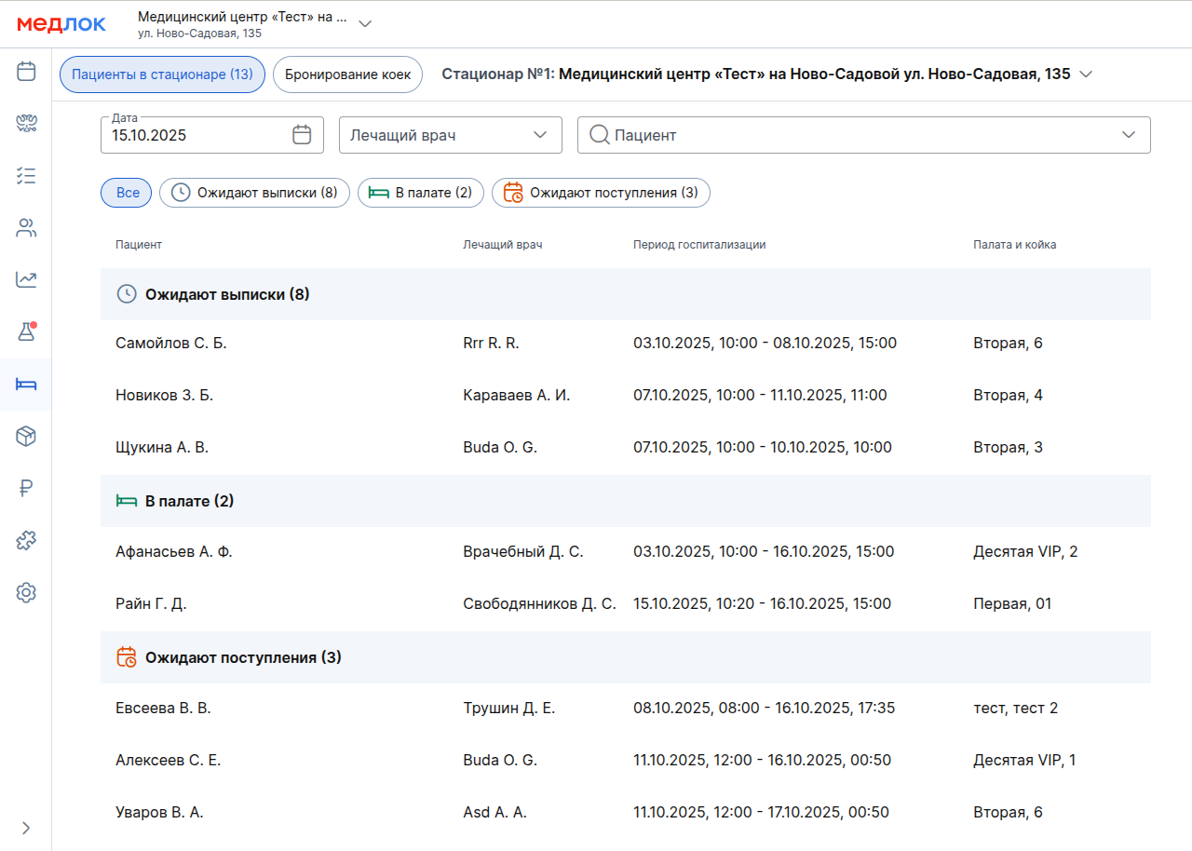Viewport: 1192px width, 851px height.
Task: Expand the sidebar with bottom arrow
Action: click(x=26, y=828)
